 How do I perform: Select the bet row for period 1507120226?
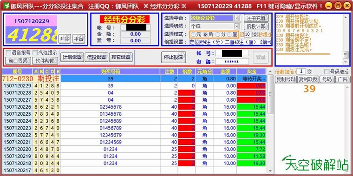tap(134, 107)
